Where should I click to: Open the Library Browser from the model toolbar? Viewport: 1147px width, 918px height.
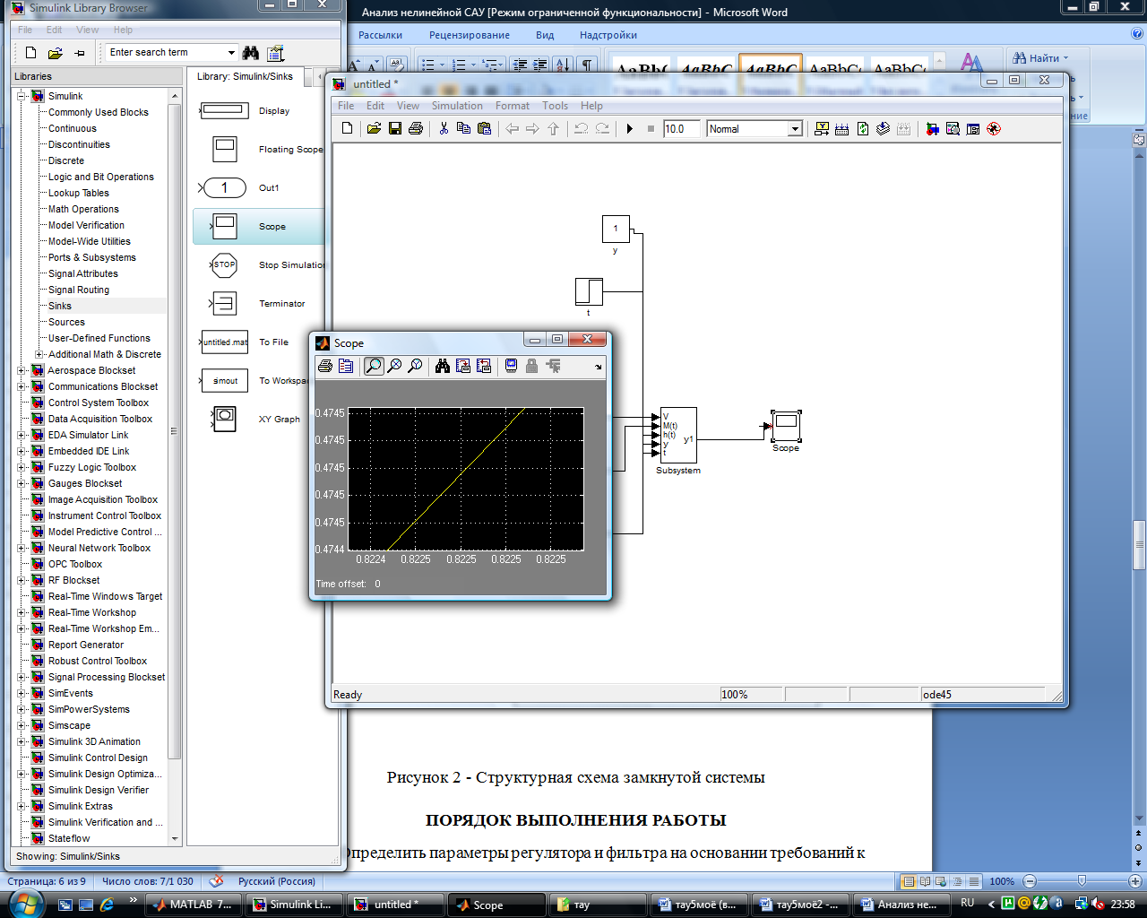click(932, 129)
